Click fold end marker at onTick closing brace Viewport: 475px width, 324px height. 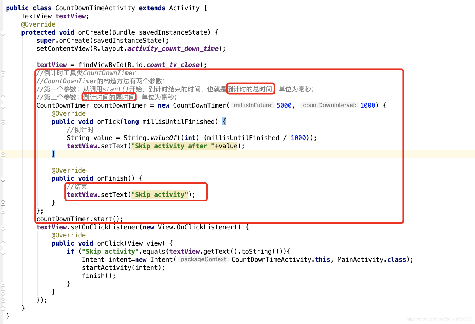[x=3, y=154]
